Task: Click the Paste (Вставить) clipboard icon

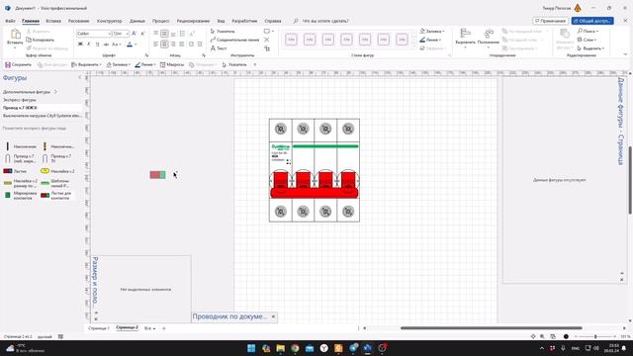Action: [x=15, y=35]
